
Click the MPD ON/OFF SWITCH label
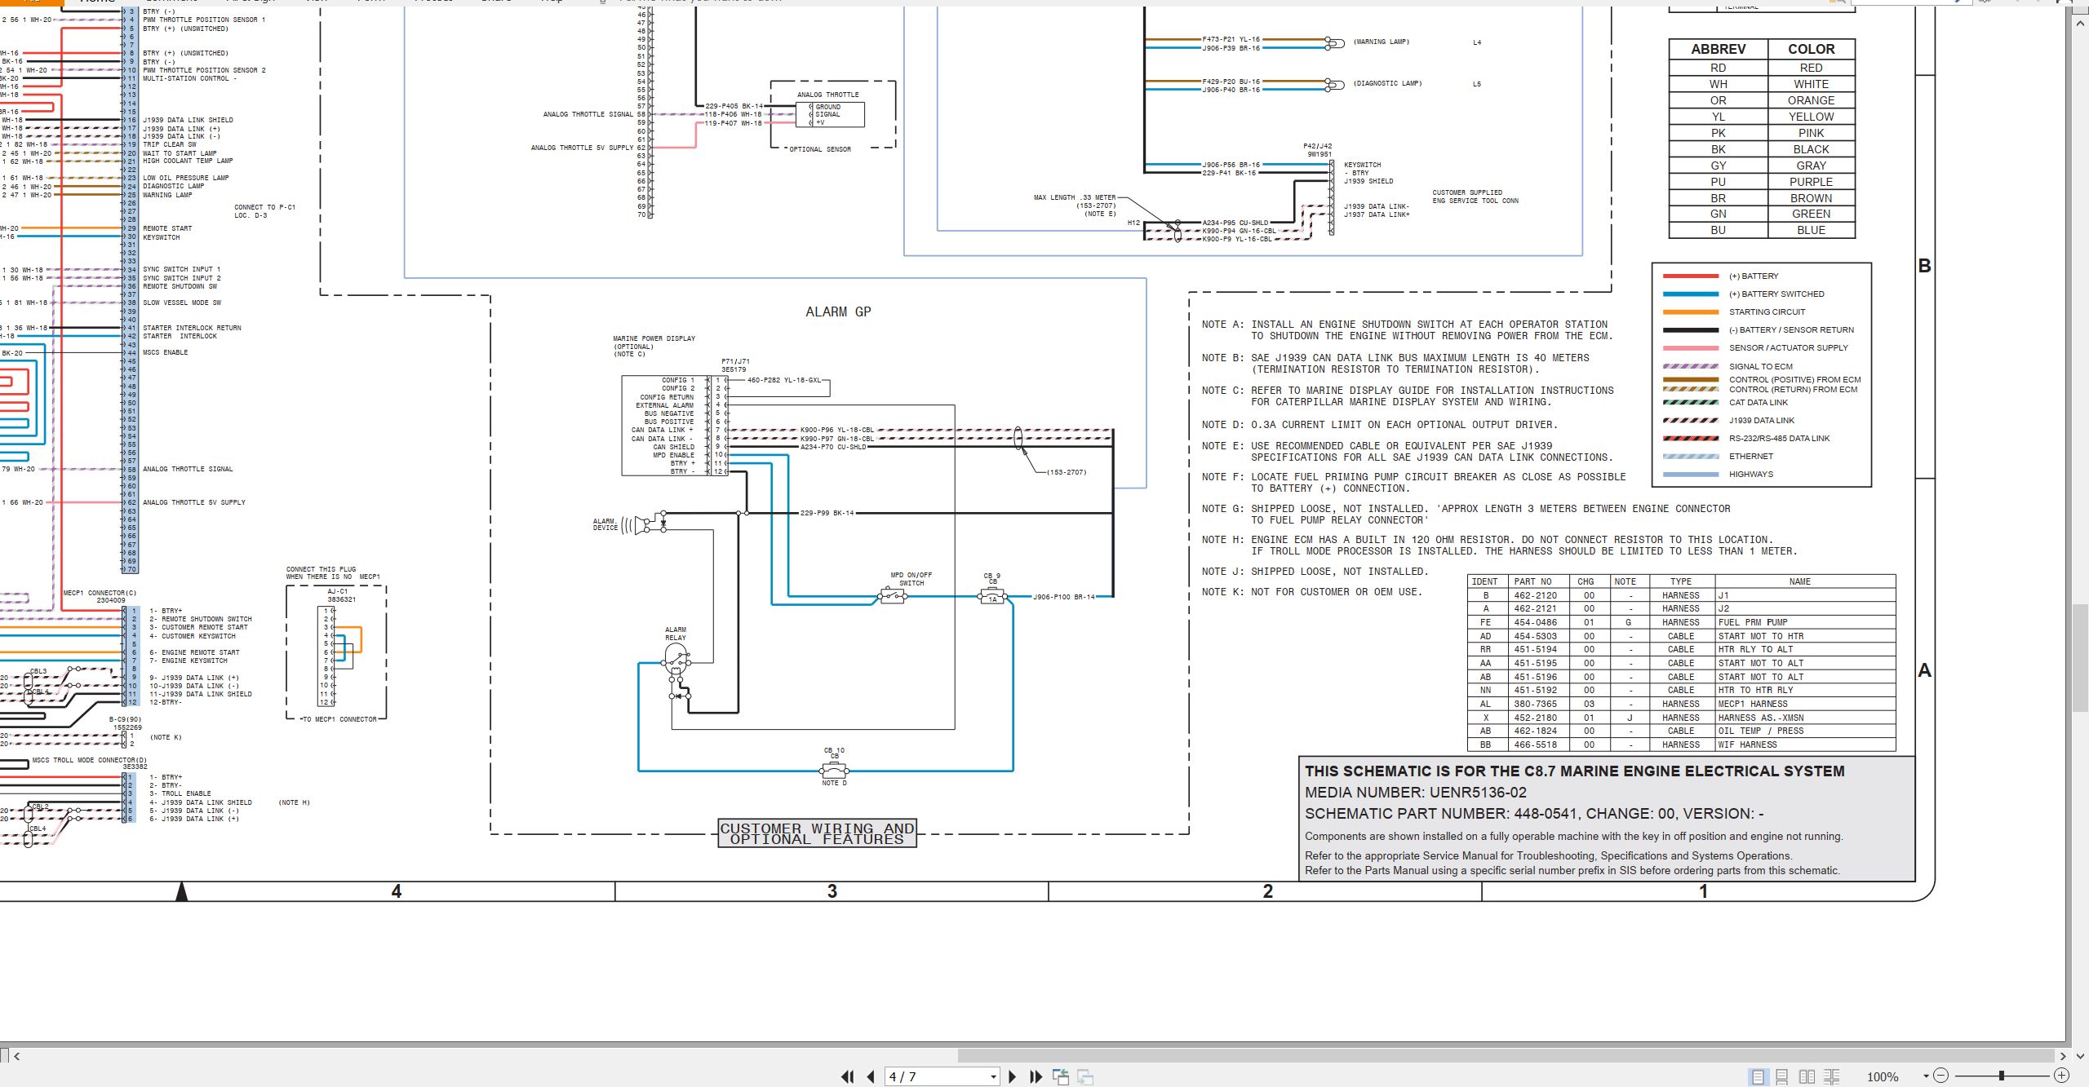coord(911,579)
